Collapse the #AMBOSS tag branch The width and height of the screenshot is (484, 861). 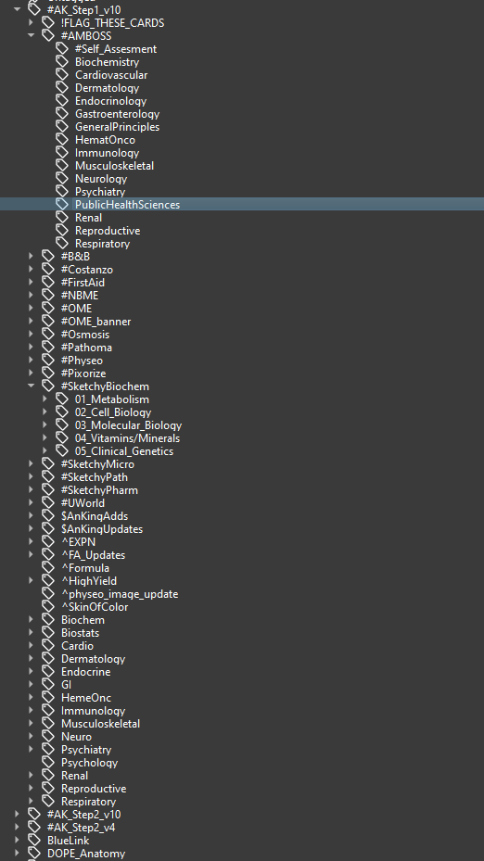32,35
